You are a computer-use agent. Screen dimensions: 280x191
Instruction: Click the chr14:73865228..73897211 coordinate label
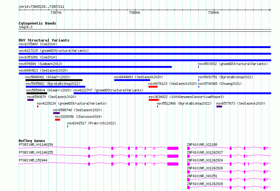click(42, 7)
